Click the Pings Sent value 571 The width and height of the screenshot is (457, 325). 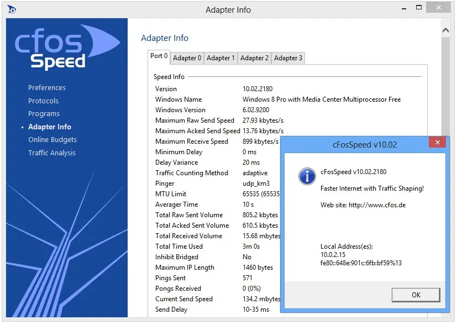point(247,278)
